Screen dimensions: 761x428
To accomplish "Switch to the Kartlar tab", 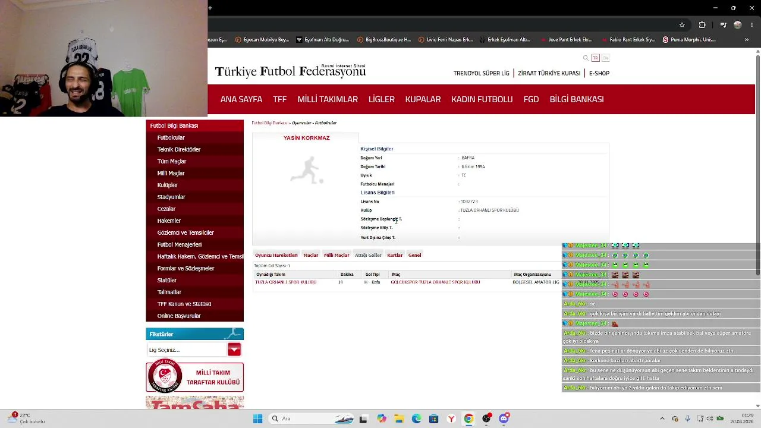I will [395, 255].
